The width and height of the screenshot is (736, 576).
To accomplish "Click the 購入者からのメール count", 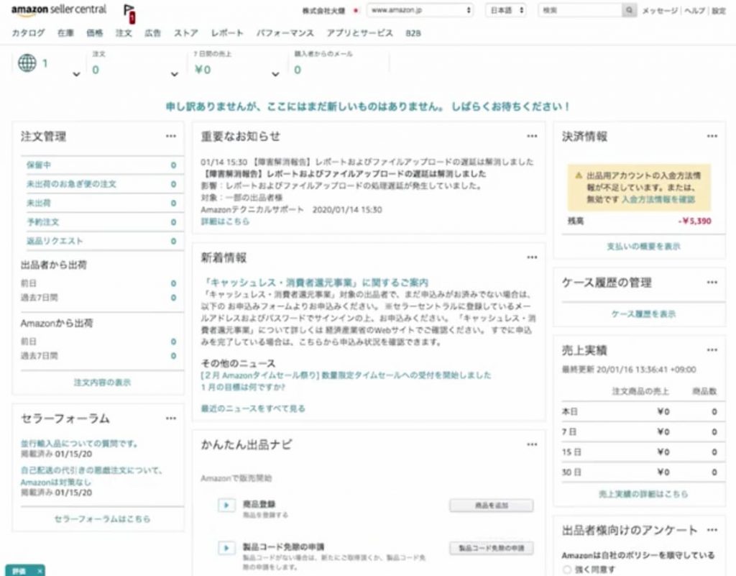I will tap(297, 70).
